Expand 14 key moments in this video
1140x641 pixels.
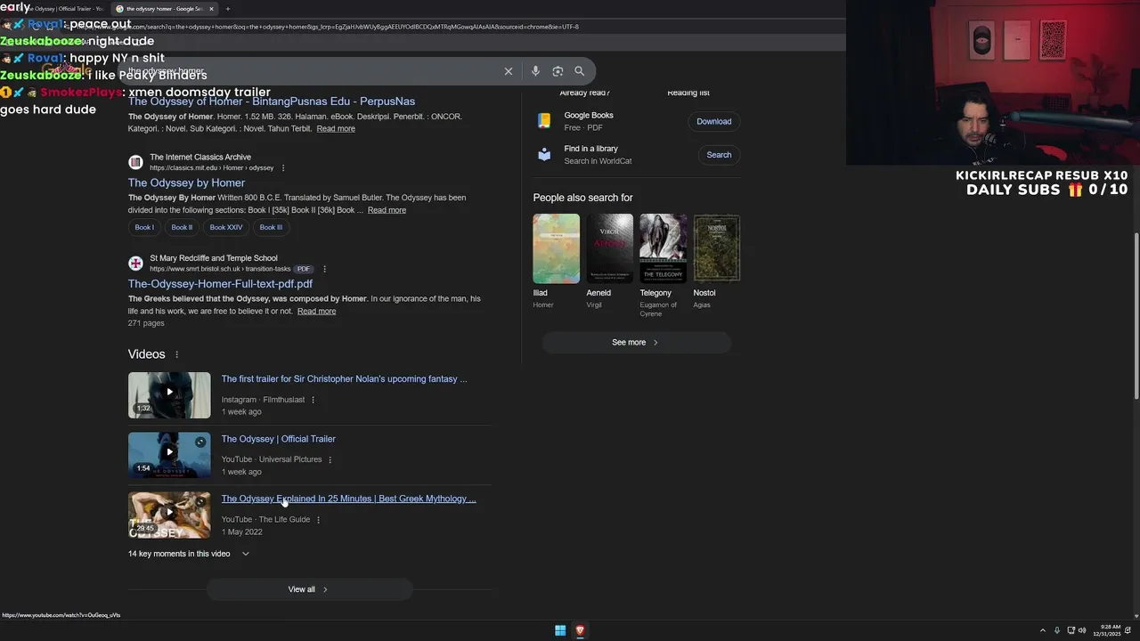(189, 554)
